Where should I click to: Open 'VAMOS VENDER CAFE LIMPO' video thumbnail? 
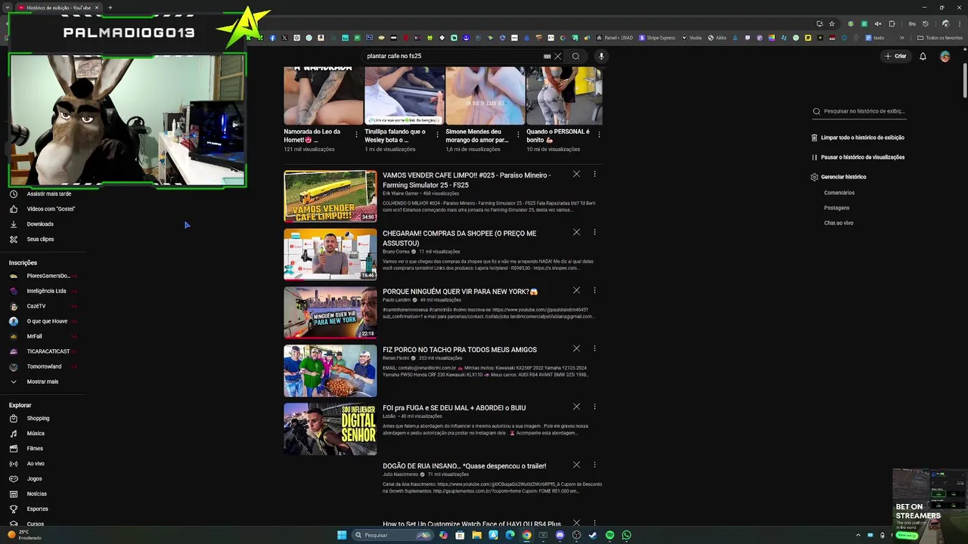330,196
